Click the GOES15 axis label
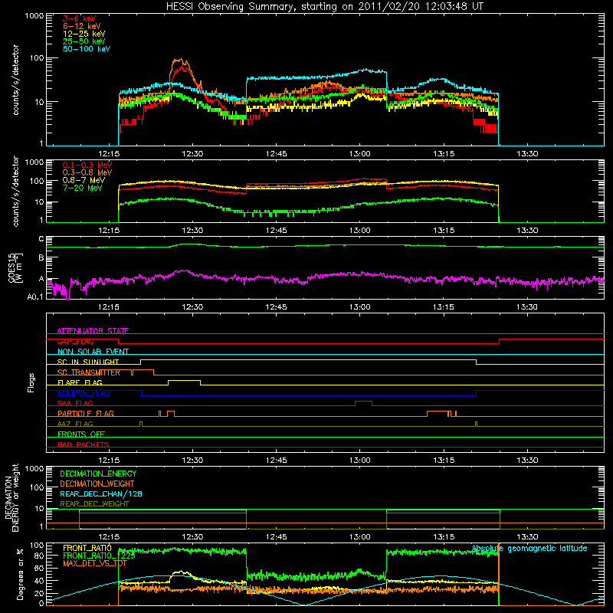Viewport: 613px width, 613px height. [15, 267]
